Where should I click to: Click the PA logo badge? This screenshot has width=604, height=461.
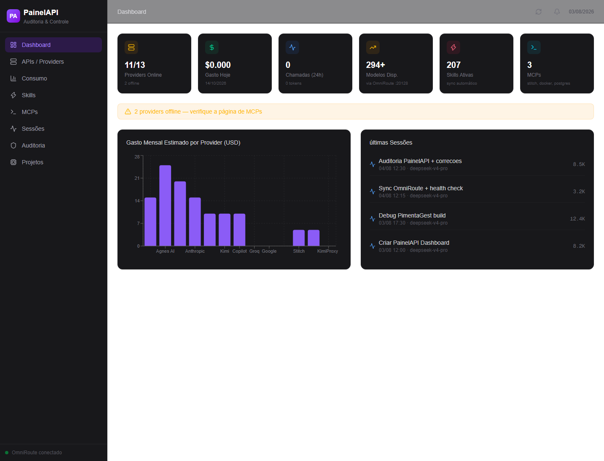pos(13,16)
